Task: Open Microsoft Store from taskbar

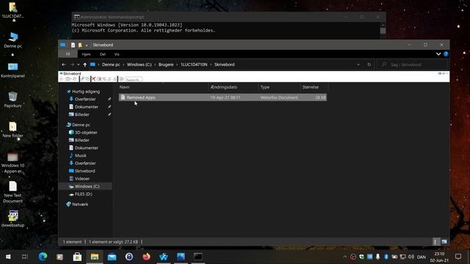Action: tap(77, 257)
